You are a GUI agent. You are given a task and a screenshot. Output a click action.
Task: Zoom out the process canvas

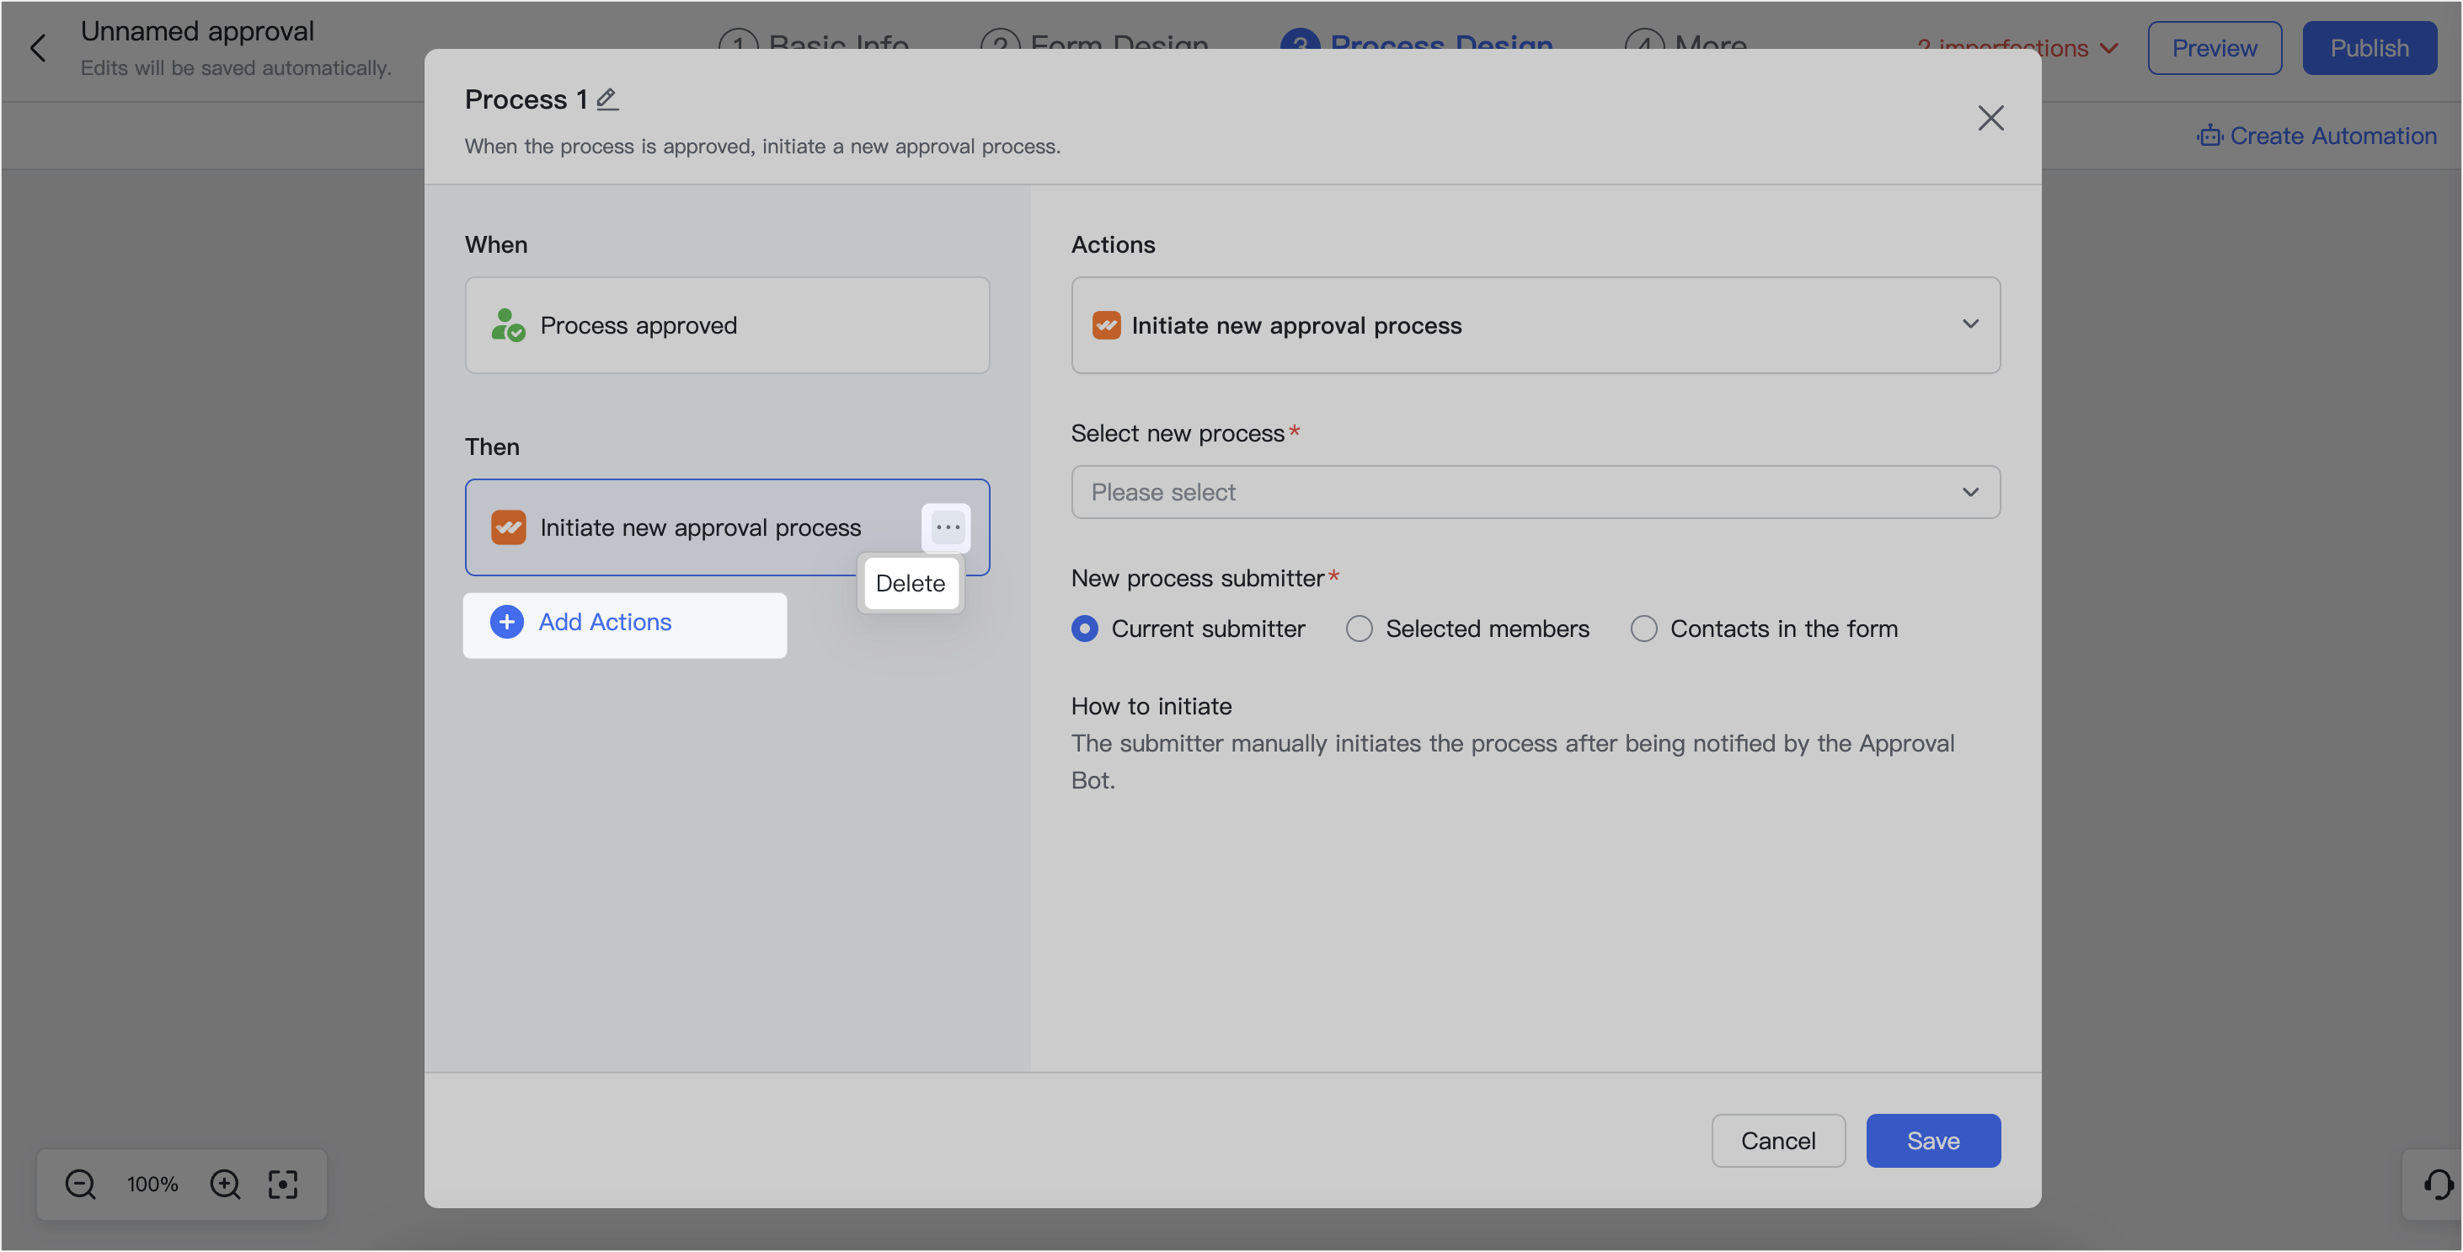[x=80, y=1184]
